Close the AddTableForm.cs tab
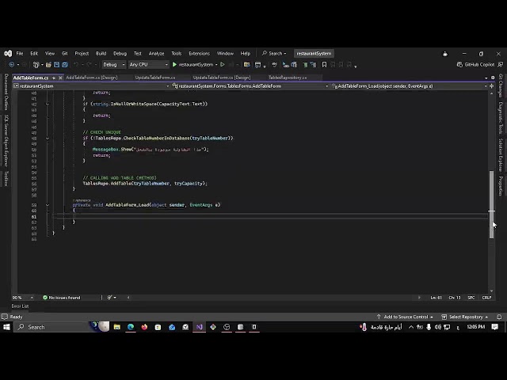 (x=60, y=78)
